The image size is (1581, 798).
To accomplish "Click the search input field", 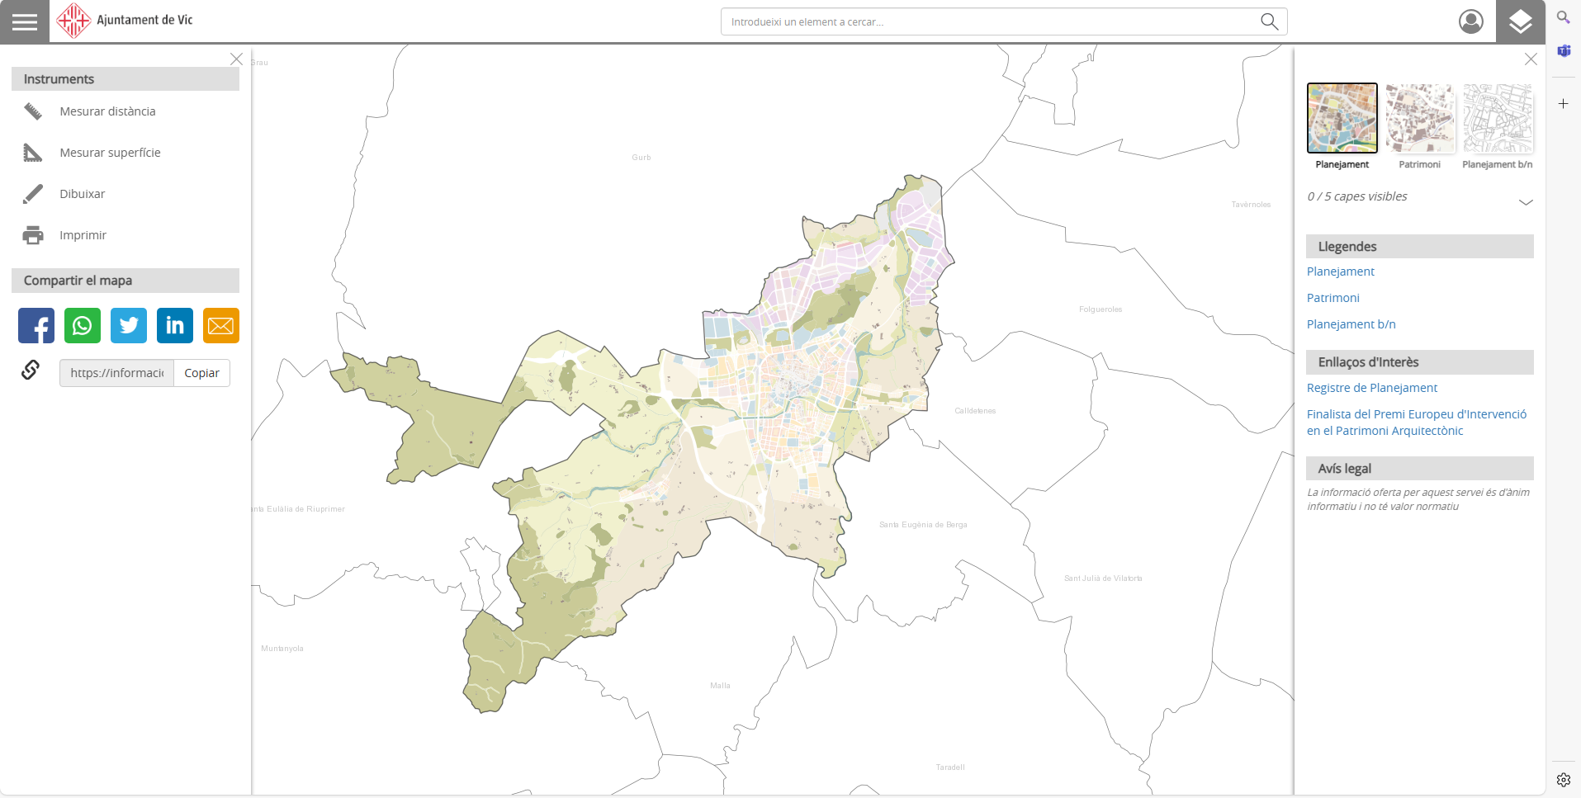I will point(991,21).
